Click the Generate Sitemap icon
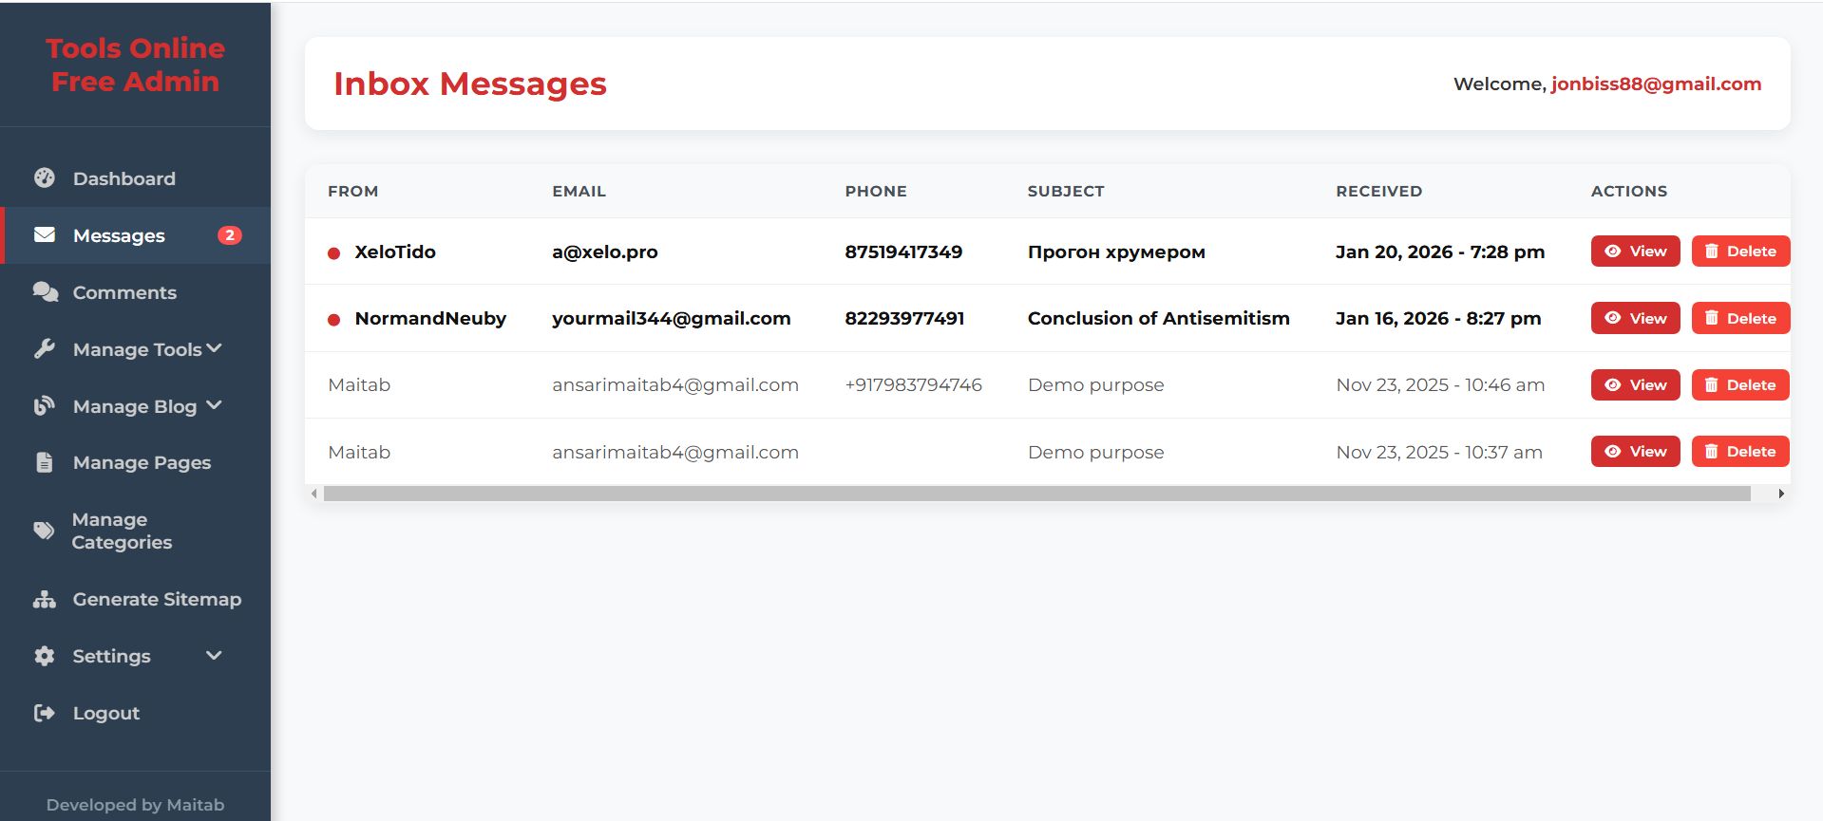 pyautogui.click(x=45, y=599)
